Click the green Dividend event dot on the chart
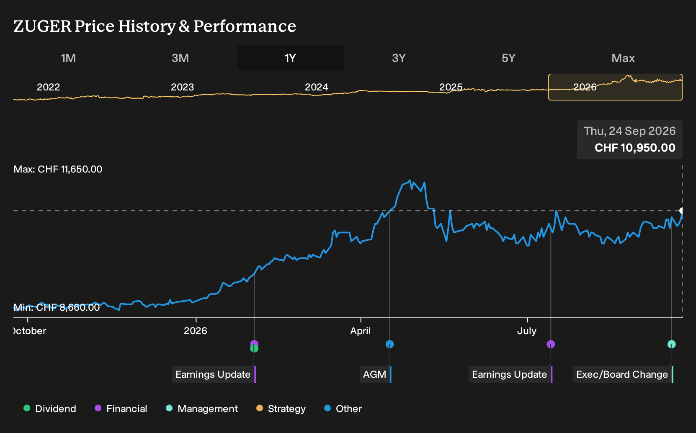696x433 pixels. [254, 349]
